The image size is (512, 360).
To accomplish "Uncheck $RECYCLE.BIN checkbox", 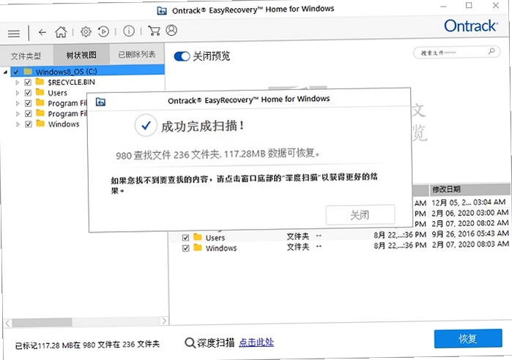I will [28, 82].
